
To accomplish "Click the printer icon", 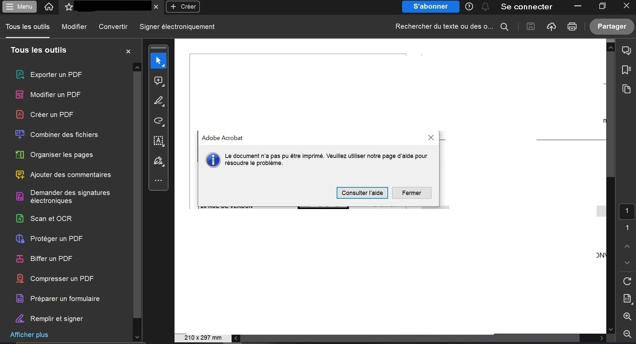I will click(x=572, y=26).
